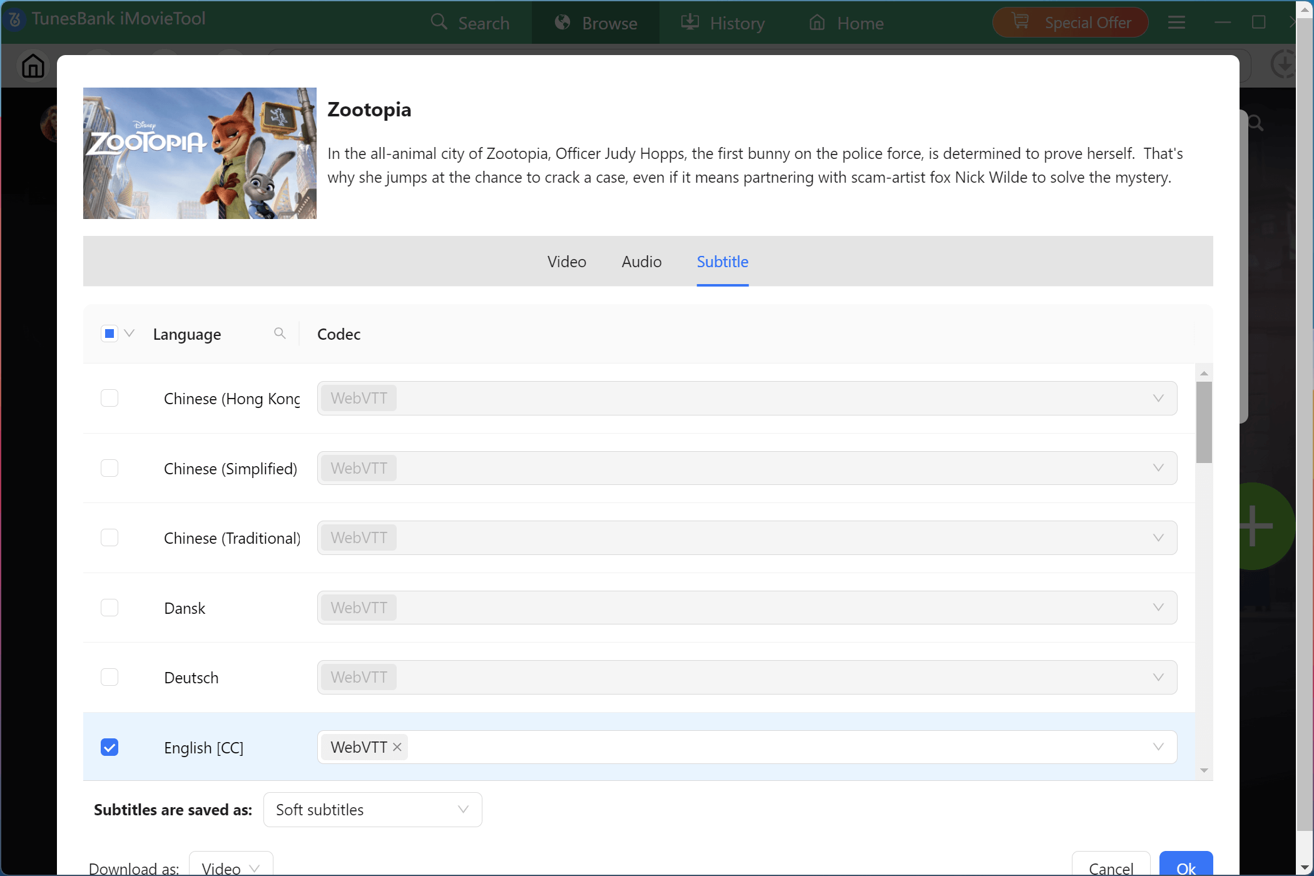Toggle the select-all languages header checkbox

click(x=109, y=334)
